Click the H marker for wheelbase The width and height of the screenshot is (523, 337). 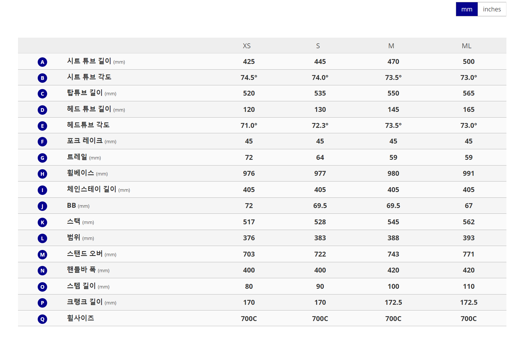[43, 174]
